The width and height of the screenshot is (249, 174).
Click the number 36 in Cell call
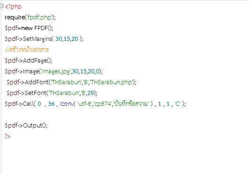tap(51, 104)
